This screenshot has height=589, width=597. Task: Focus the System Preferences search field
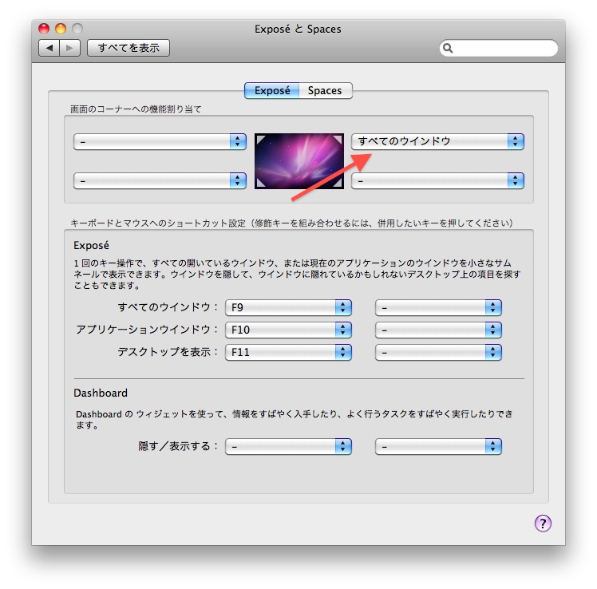tap(499, 48)
